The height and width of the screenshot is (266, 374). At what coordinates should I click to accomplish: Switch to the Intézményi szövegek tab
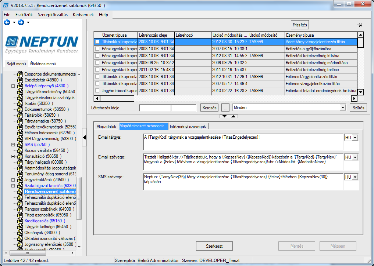(188, 126)
